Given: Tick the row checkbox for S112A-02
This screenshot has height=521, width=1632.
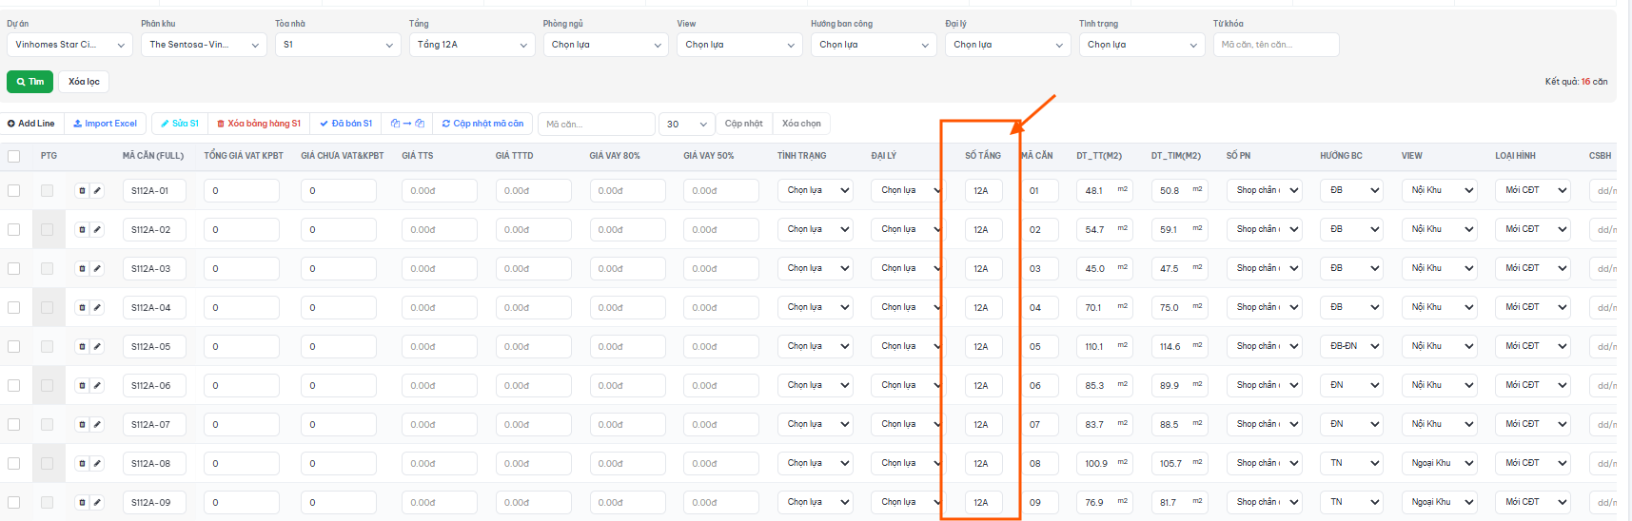Looking at the screenshot, I should click(13, 230).
